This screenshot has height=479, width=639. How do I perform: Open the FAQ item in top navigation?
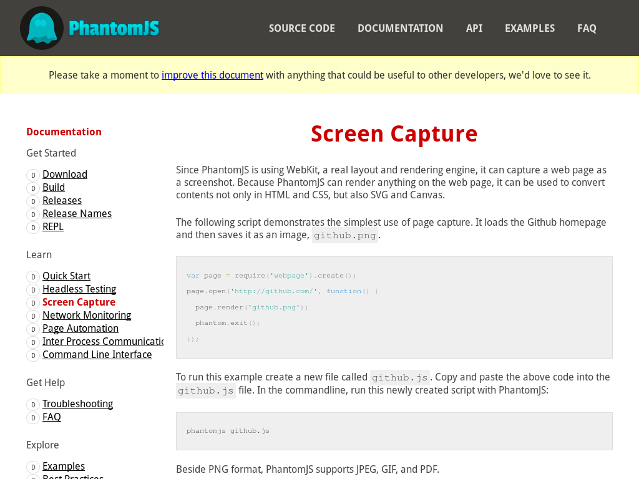587,28
